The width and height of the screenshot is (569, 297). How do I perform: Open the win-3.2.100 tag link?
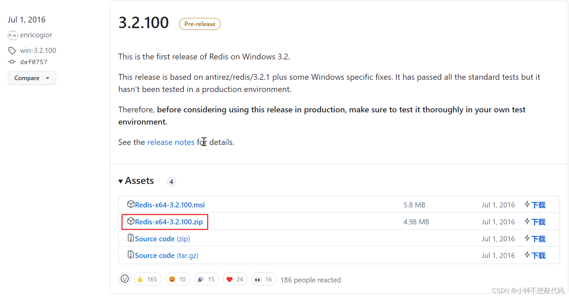38,51
